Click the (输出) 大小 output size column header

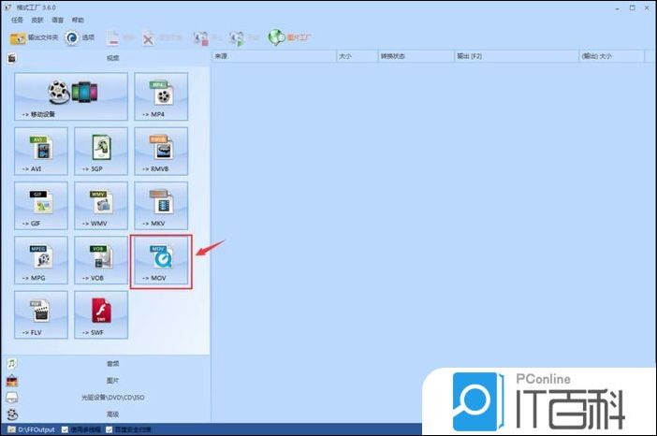coord(612,56)
